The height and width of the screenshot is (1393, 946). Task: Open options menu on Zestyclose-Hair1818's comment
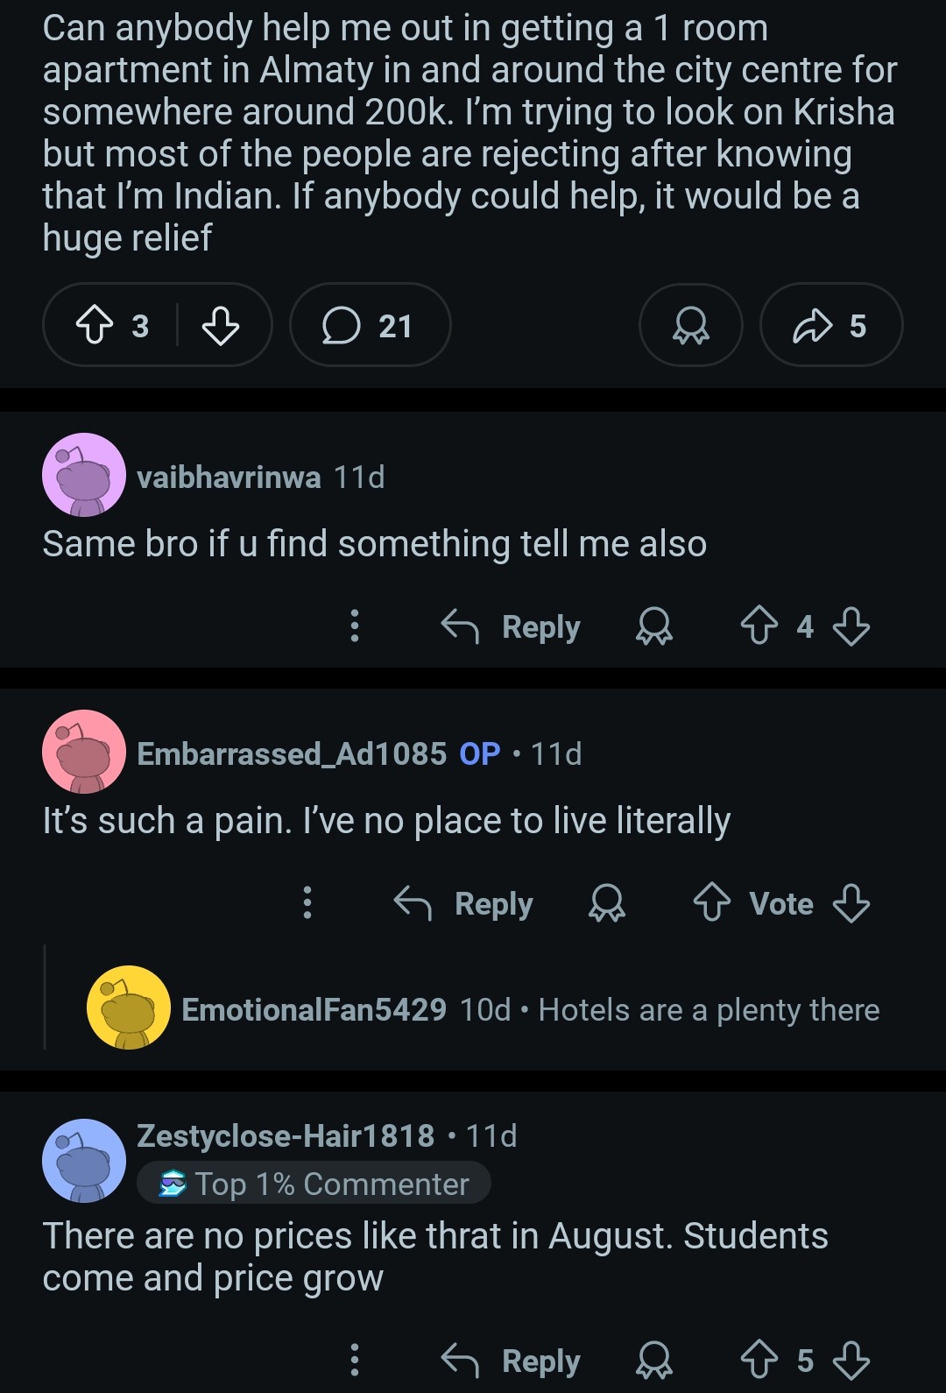pyautogui.click(x=354, y=1360)
